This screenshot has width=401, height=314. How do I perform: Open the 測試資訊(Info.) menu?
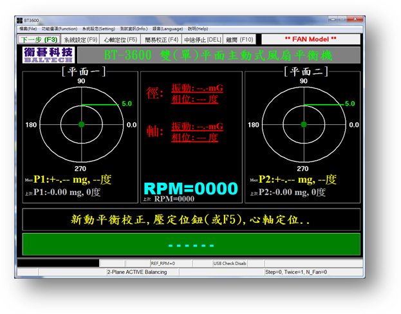click(x=134, y=29)
